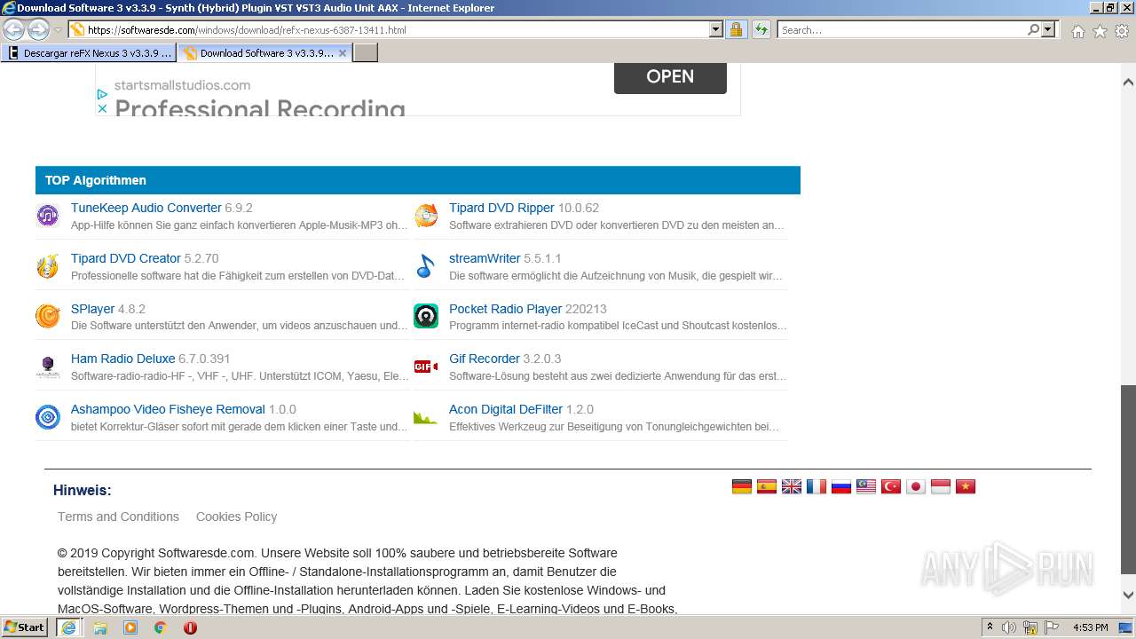Viewport: 1136px width, 639px height.
Task: Open the Cookies Policy link
Action: [x=236, y=517]
